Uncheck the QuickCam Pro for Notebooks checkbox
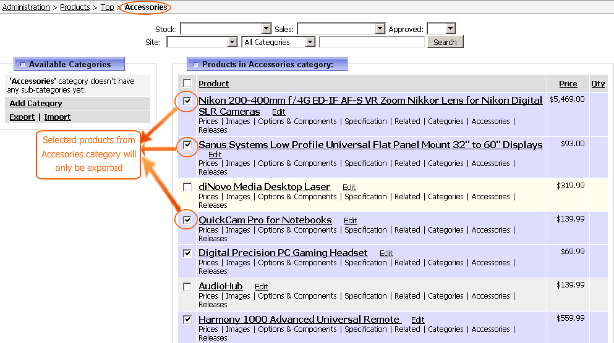The height and width of the screenshot is (343, 614). pos(187,220)
